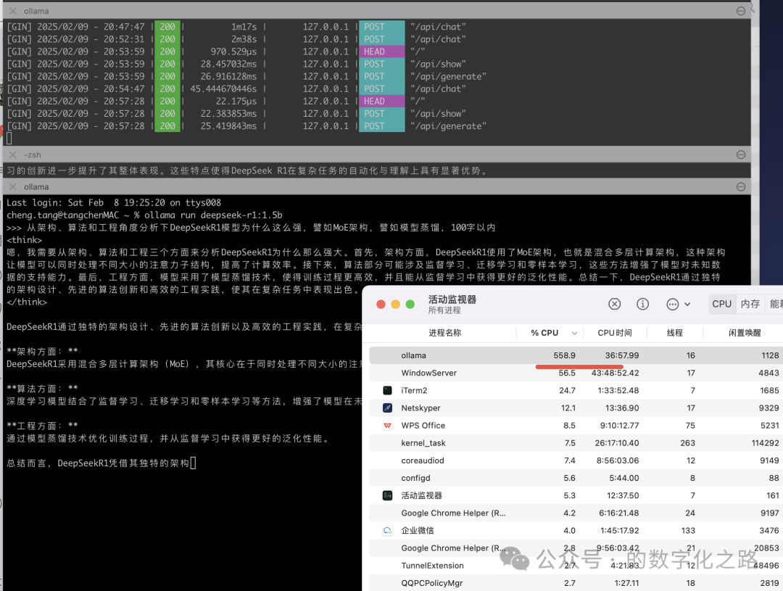The width and height of the screenshot is (783, 591).
Task: Click the 进程名称 column header
Action: pos(444,333)
